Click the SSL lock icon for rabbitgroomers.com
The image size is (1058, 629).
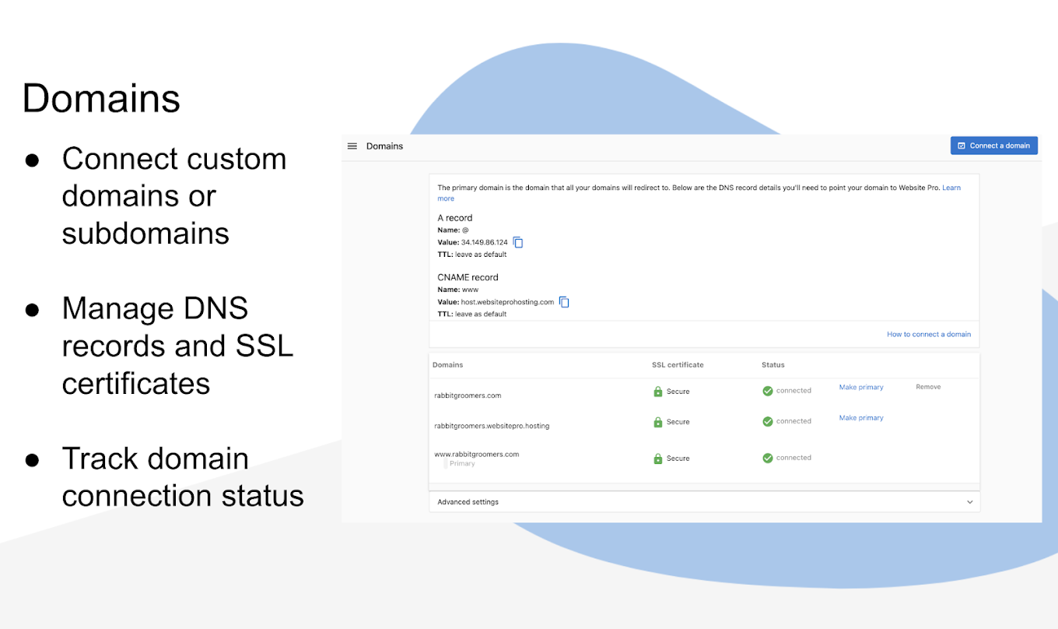tap(657, 391)
